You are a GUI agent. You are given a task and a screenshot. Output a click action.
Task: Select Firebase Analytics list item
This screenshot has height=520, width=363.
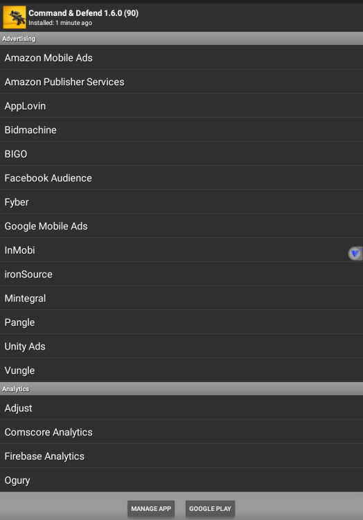point(181,456)
